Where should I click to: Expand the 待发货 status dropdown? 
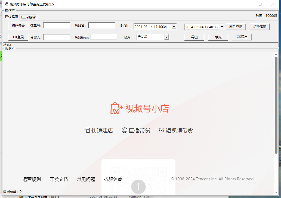(x=166, y=37)
